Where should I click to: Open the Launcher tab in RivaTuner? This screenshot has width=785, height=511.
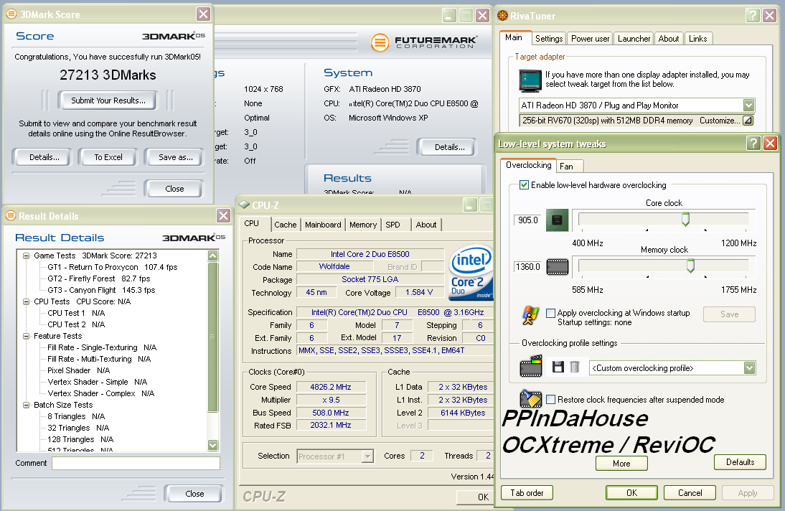pos(634,39)
